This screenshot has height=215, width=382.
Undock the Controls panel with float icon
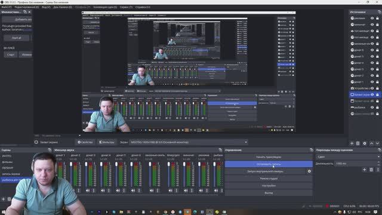312,150
